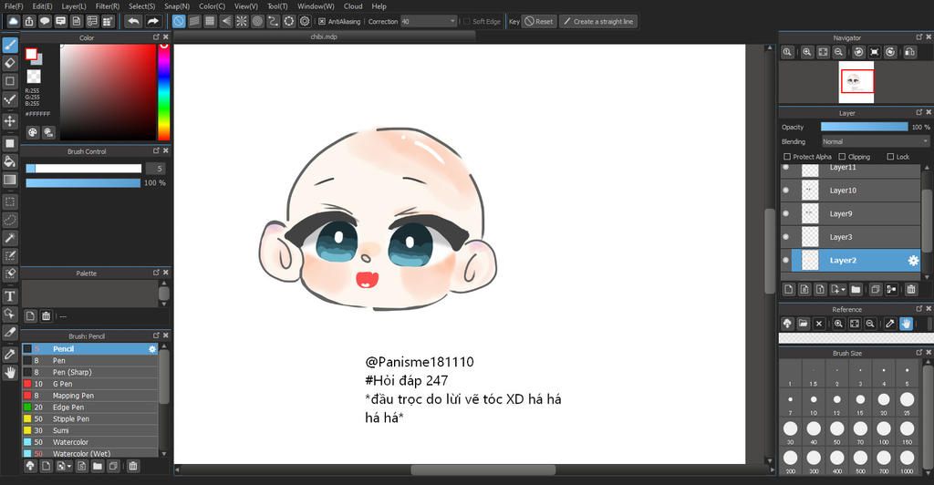Select the Hand tool in left toolbar
Viewport: 934px width, 485px height.
pos(9,373)
